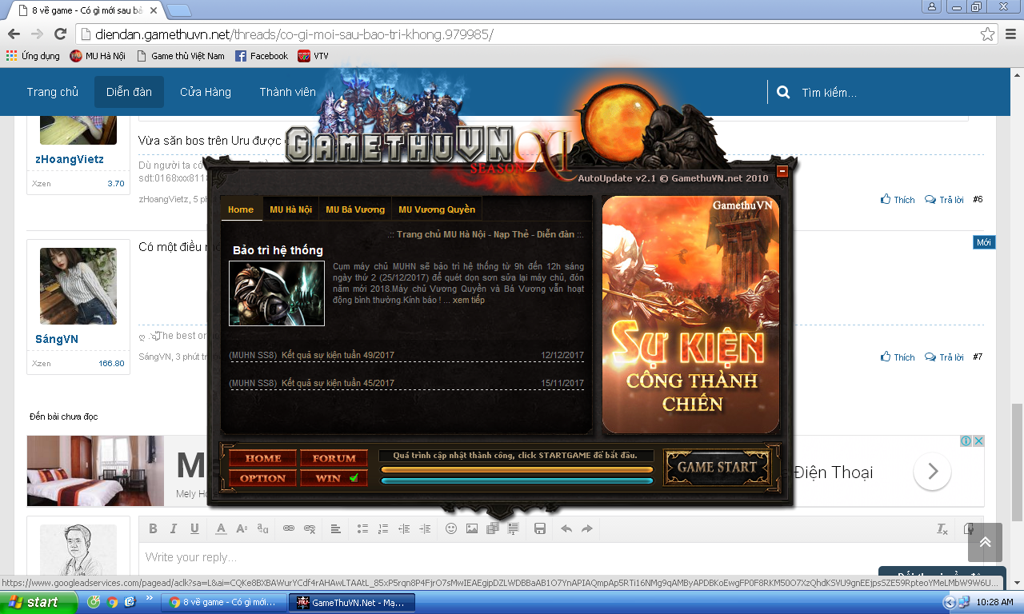Click the Sự Kiện Công Thành Chiến banner
1024x614 pixels.
tap(690, 315)
